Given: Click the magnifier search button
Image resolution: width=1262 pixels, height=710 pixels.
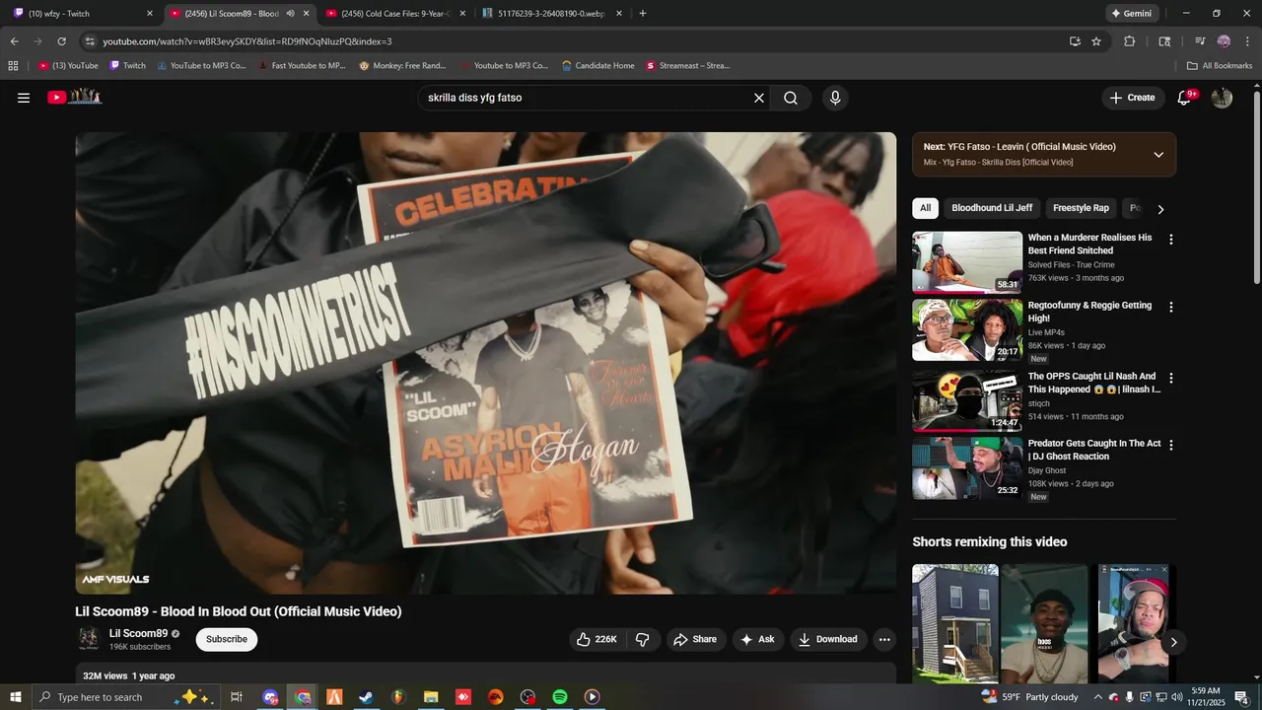Looking at the screenshot, I should [x=791, y=98].
